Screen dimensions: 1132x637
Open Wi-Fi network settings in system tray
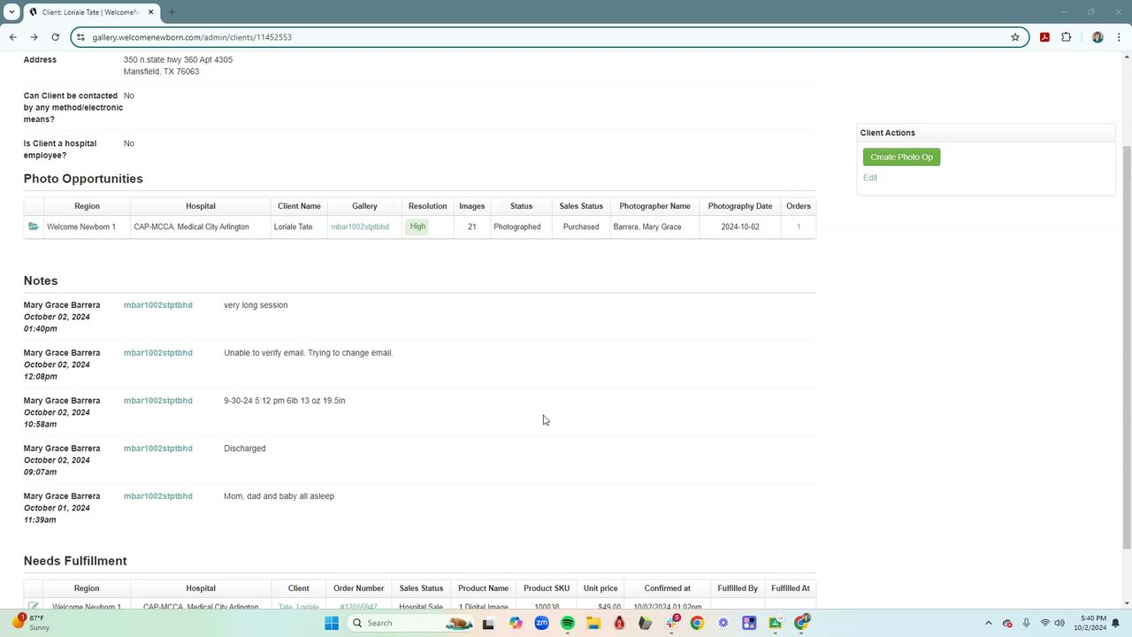(x=1044, y=623)
